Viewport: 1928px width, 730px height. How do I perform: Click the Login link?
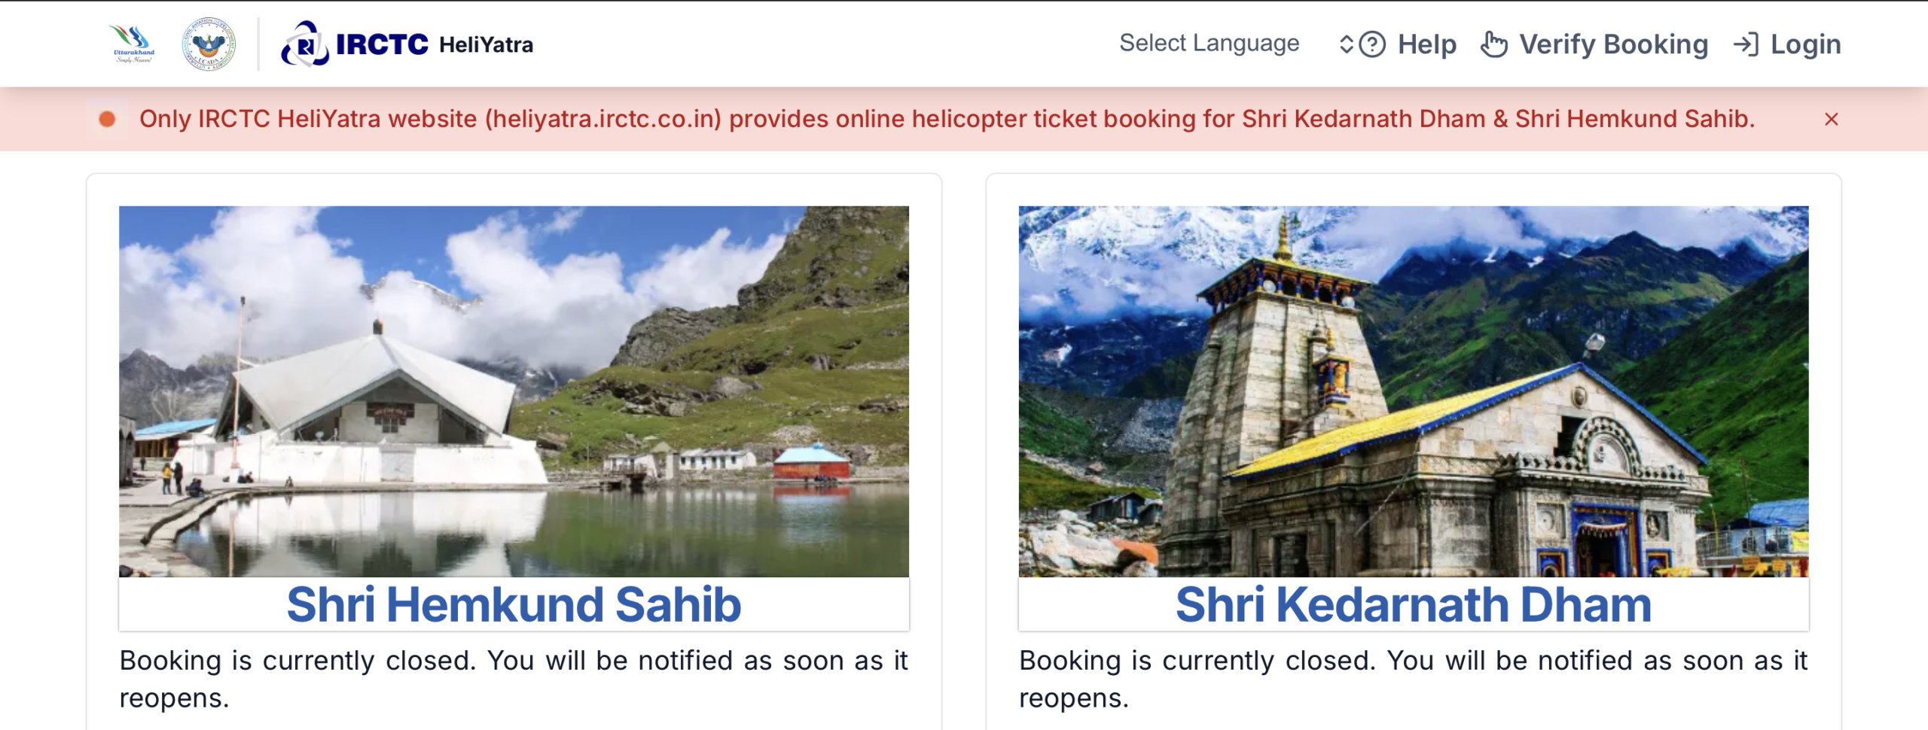1805,44
